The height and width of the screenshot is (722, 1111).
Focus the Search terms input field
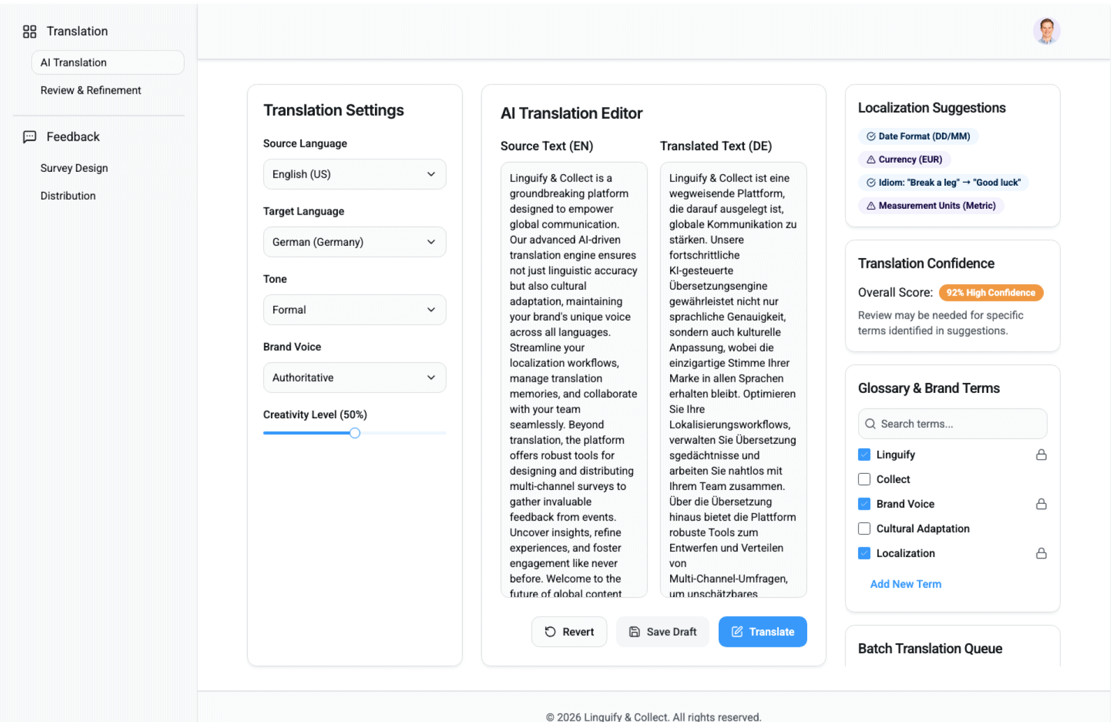pos(961,423)
